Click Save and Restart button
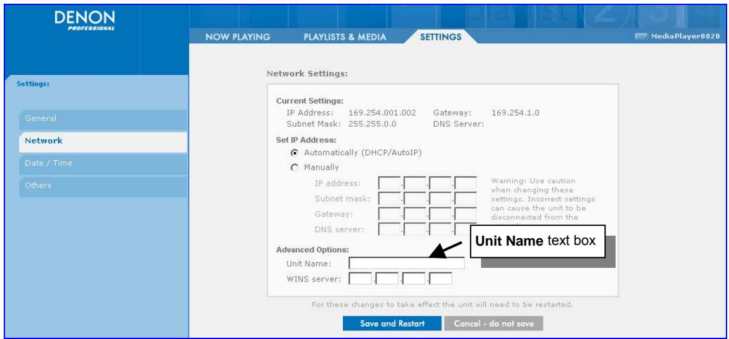The image size is (729, 339). (392, 324)
